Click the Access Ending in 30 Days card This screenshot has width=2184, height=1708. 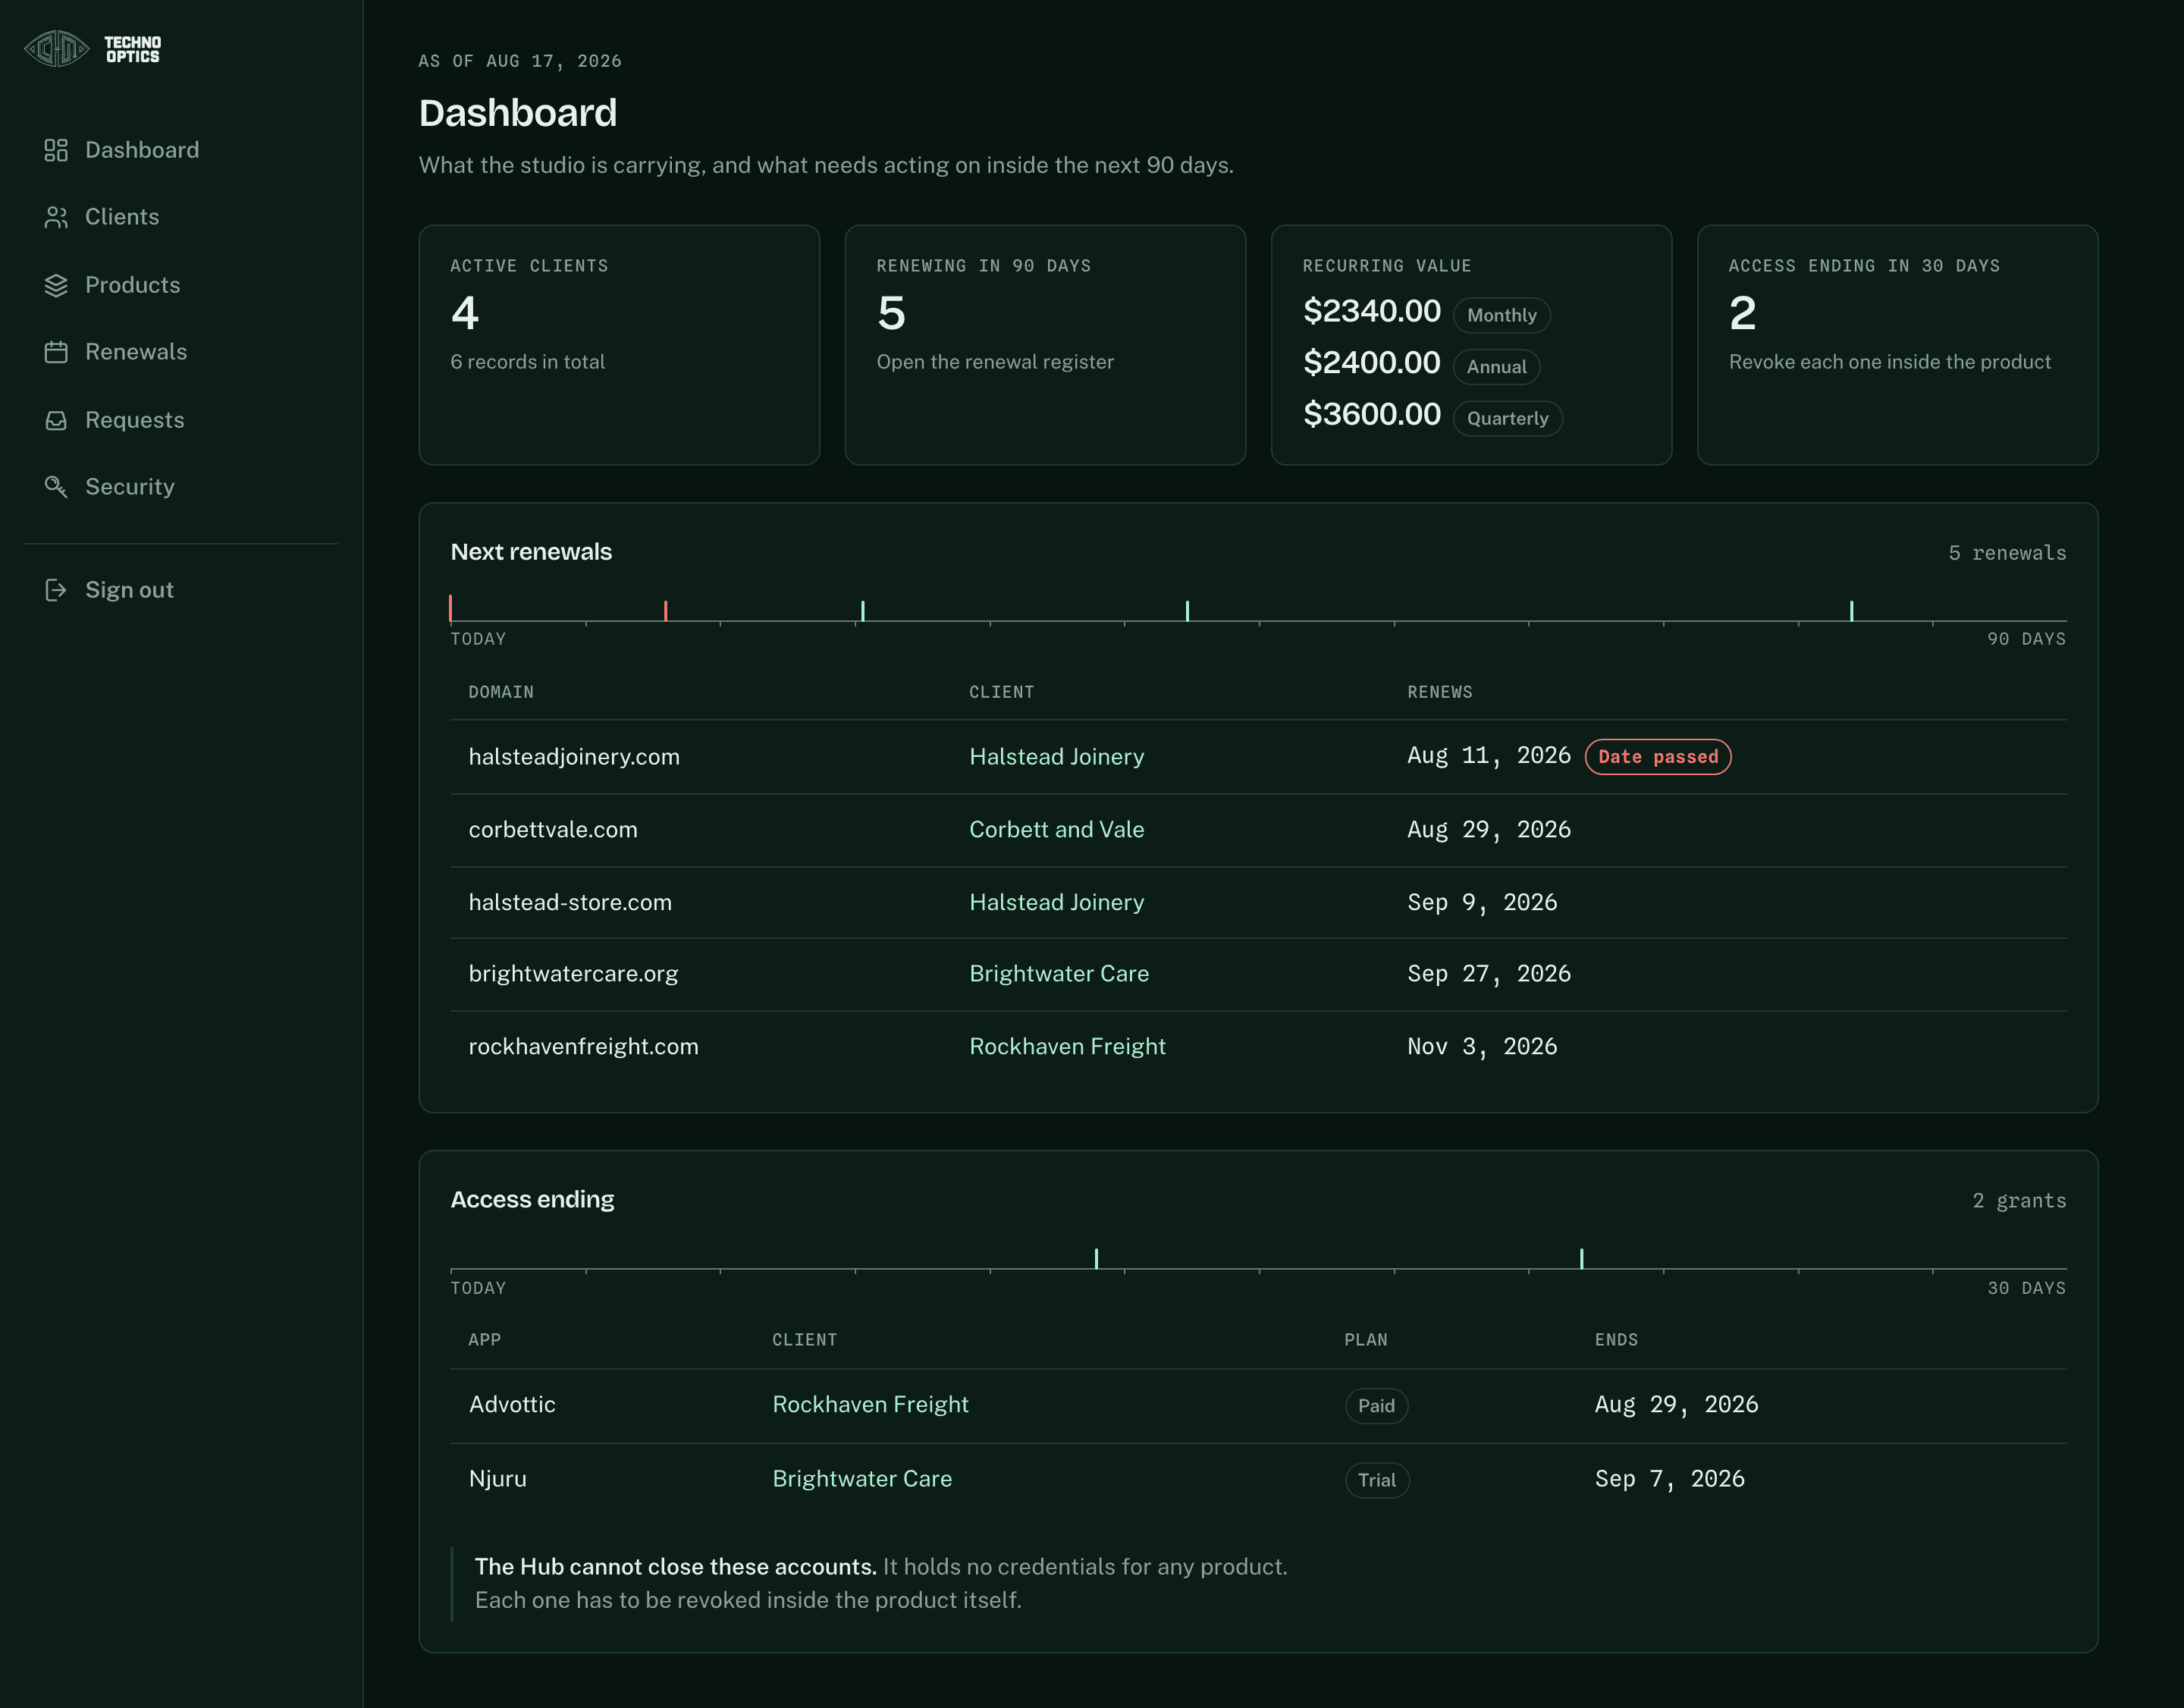1897,345
